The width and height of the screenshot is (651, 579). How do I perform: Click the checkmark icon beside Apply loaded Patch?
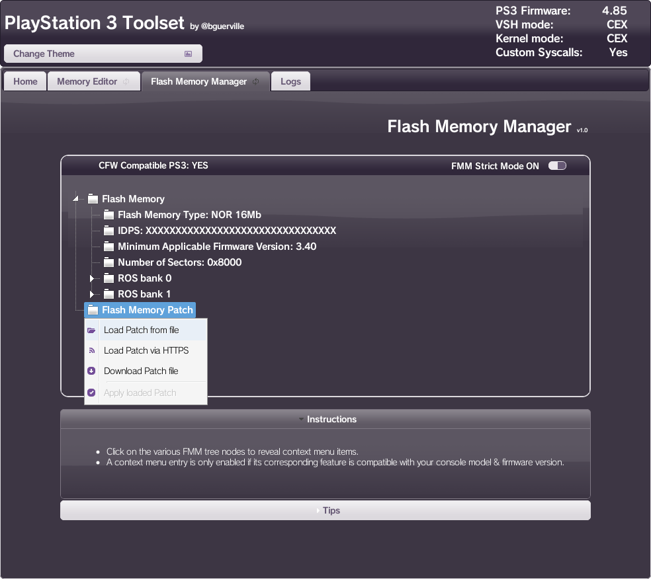(x=92, y=391)
